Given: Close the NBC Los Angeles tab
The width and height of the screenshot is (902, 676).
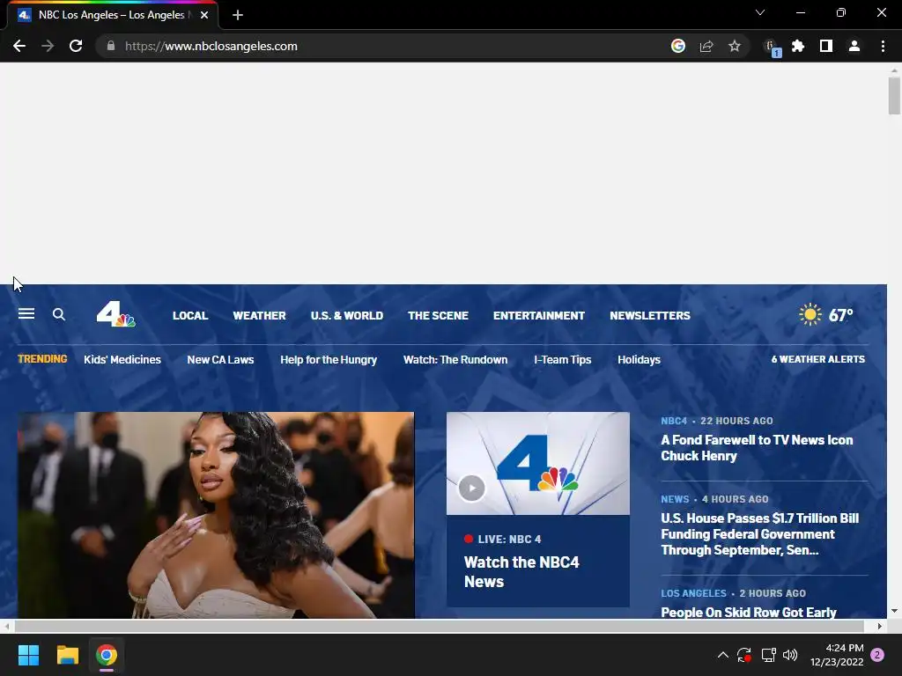Looking at the screenshot, I should (204, 15).
